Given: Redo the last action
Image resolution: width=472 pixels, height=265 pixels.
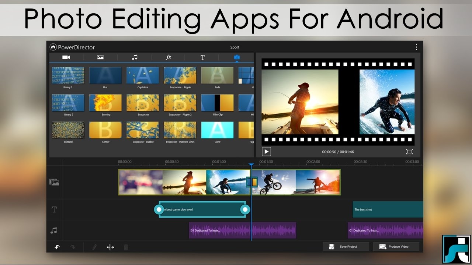Looking at the screenshot, I should (72, 247).
